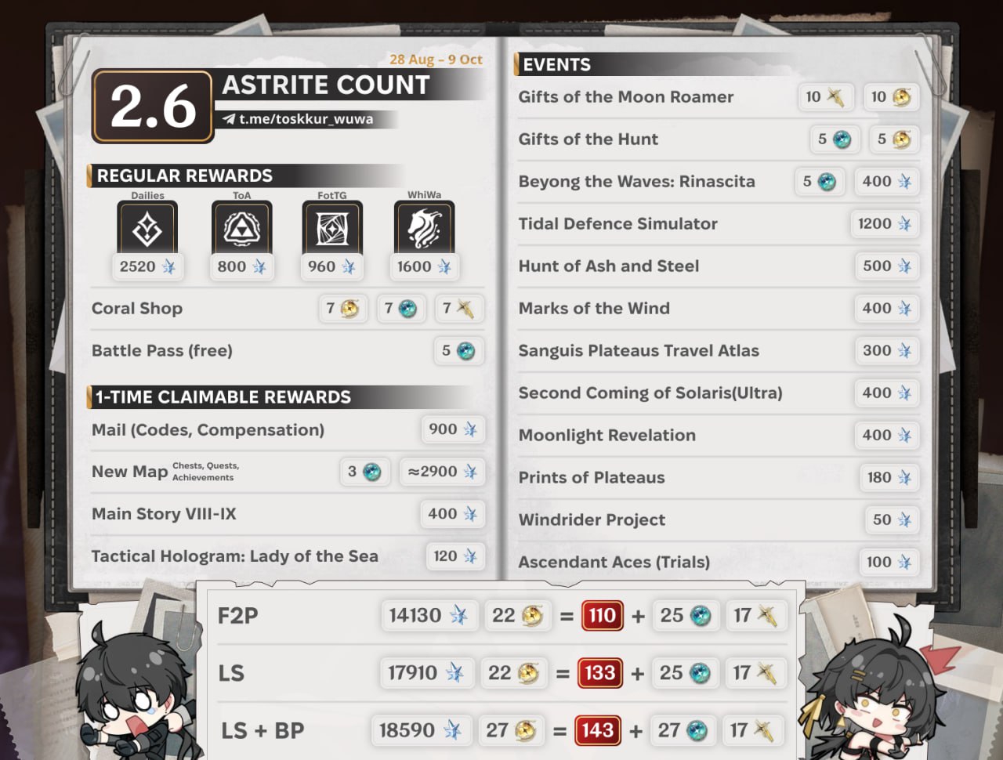1003x760 pixels.
Task: Click the red 110 total in F2P row
Action: [x=602, y=616]
